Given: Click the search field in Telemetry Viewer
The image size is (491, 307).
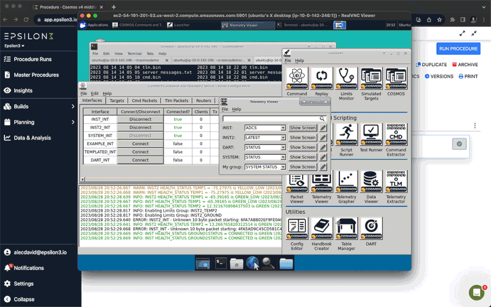Looking at the screenshot, I should click(x=273, y=118).
